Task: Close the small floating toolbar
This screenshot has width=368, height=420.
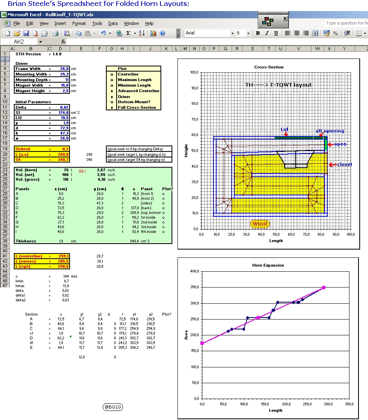Action: pos(285,19)
